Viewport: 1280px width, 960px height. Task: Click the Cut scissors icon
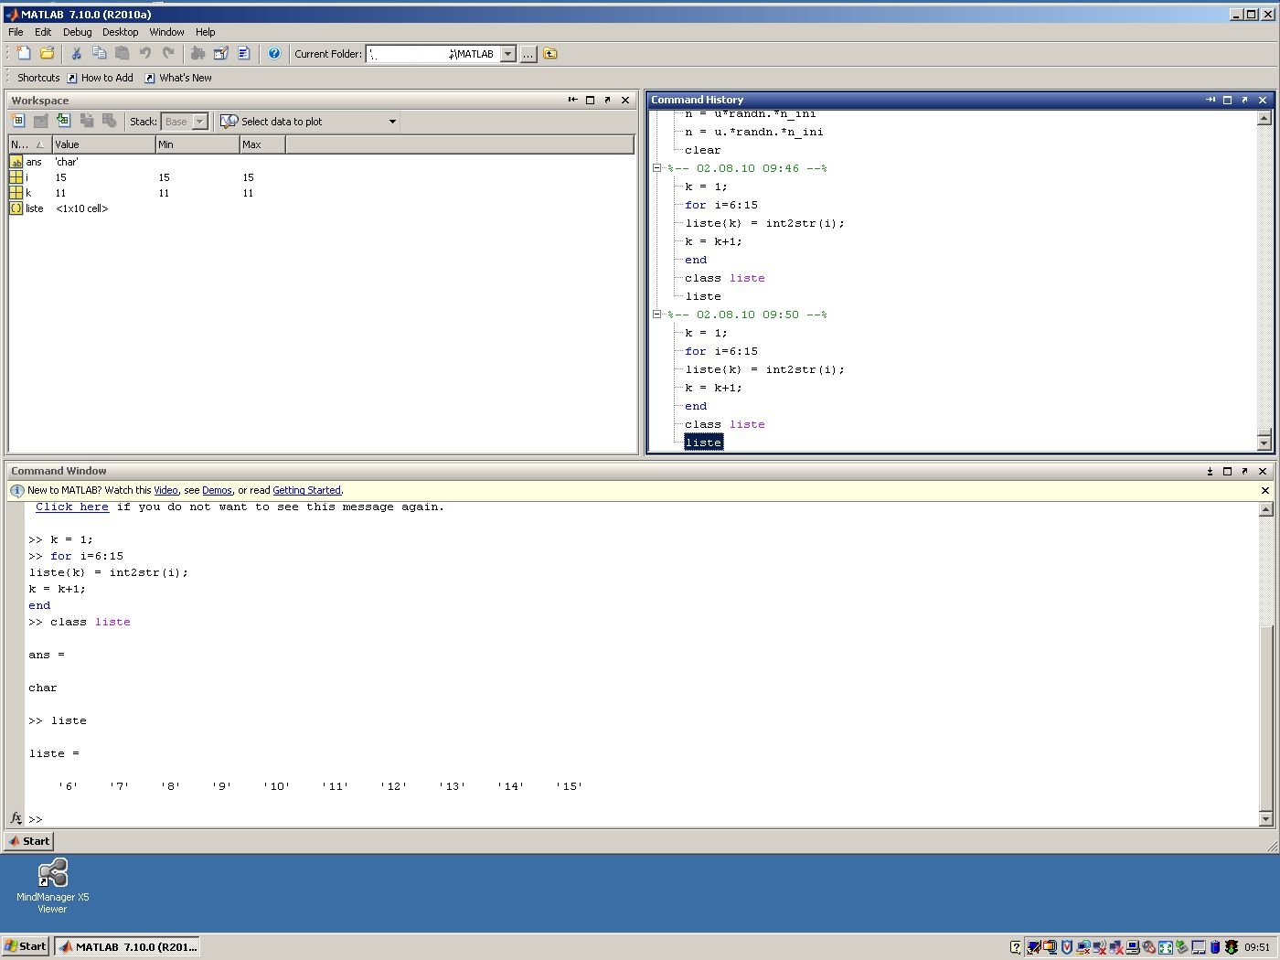point(77,54)
